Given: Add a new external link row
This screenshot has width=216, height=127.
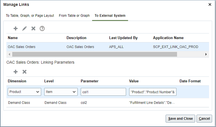Looking at the screenshot, I should click(x=16, y=28).
